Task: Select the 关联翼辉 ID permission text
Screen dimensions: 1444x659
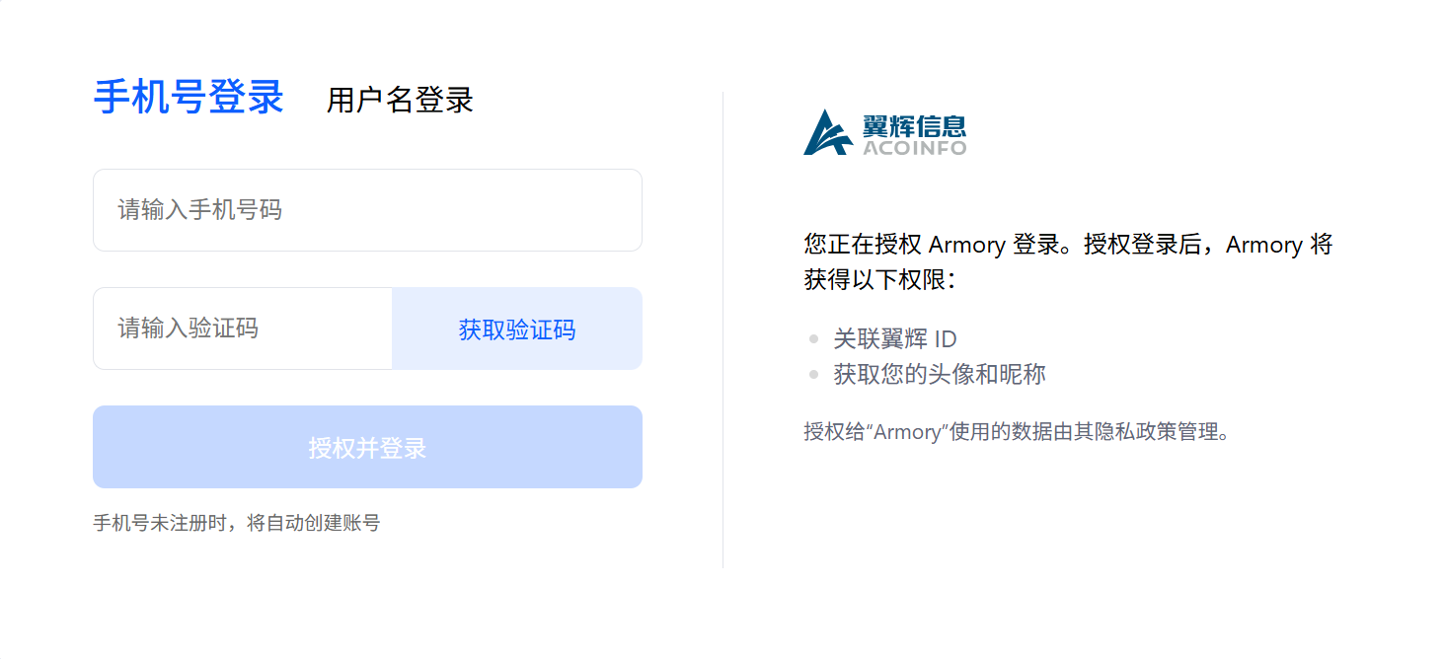Action: [x=895, y=339]
